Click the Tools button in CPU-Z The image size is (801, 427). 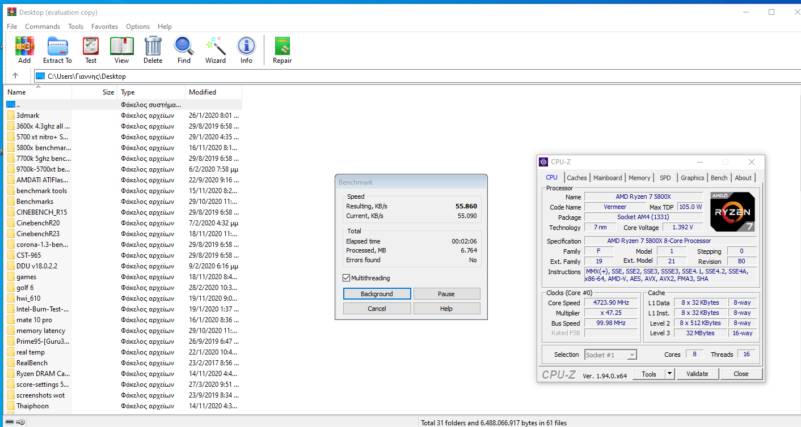(x=649, y=374)
